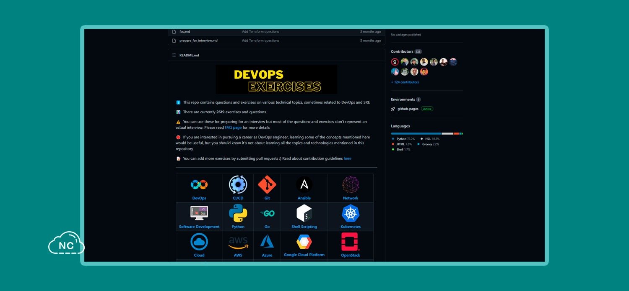Select the Groovy 2.2% language entry
The width and height of the screenshot is (629, 291).
428,144
